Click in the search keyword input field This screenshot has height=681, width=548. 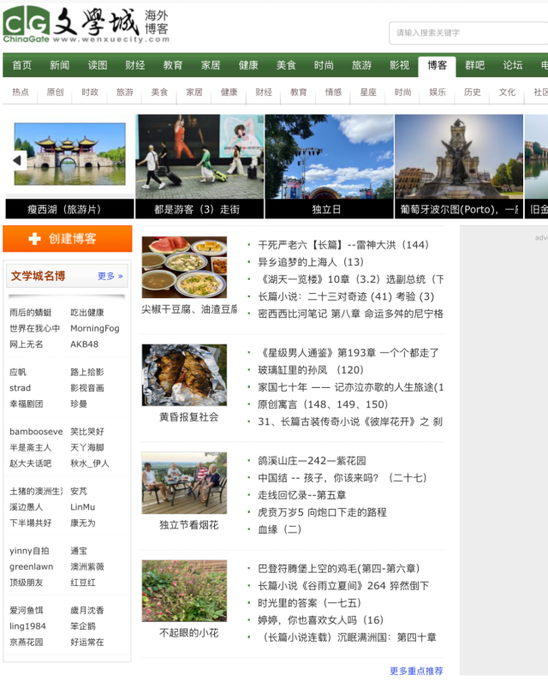click(467, 33)
